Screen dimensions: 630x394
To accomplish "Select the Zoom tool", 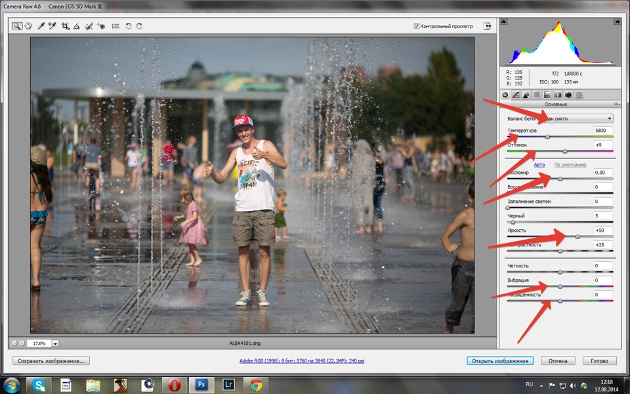I will 17,26.
